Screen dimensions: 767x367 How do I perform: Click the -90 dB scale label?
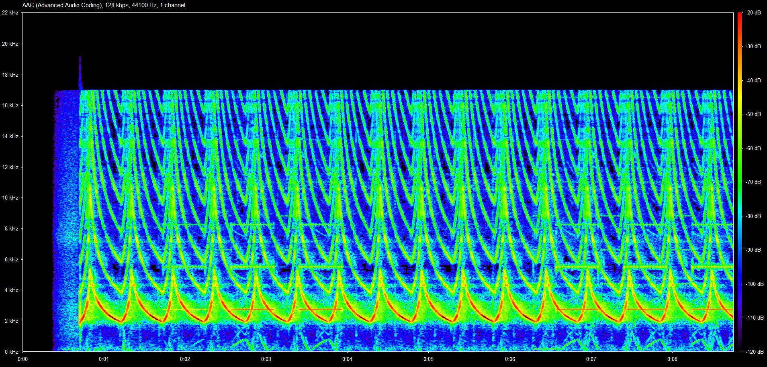click(753, 250)
